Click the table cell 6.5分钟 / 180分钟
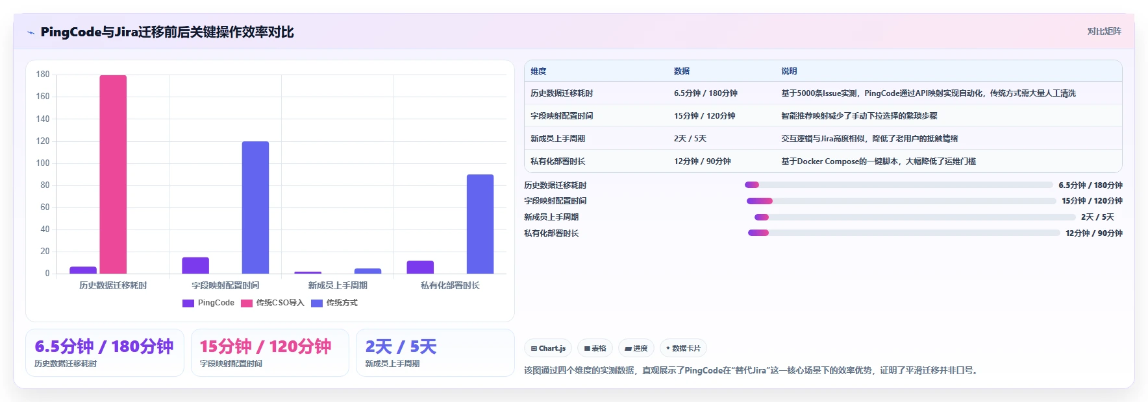This screenshot has height=402, width=1148. click(x=706, y=93)
